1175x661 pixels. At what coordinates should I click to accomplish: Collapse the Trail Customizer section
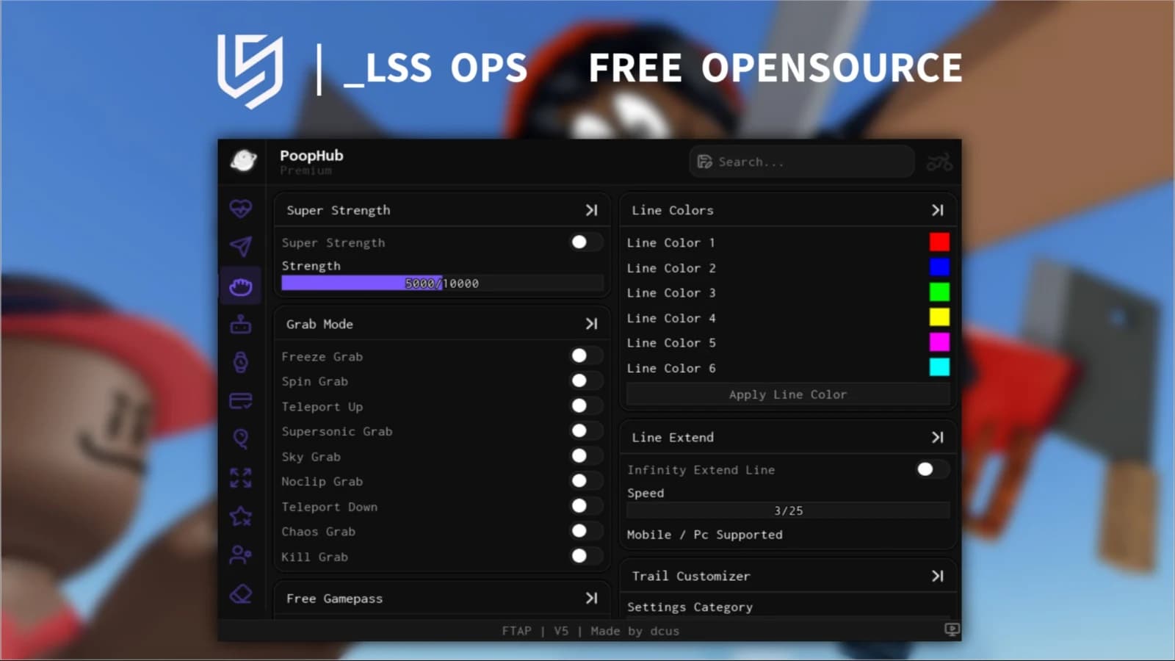click(x=938, y=576)
